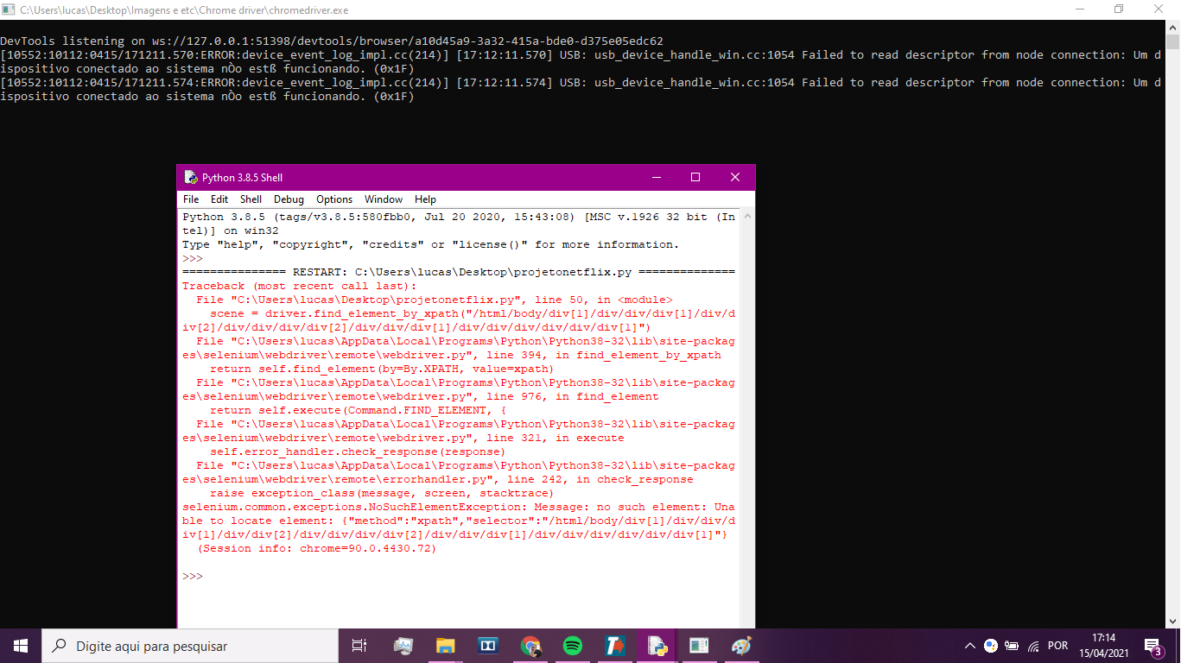Click 'return self.execute(Command.FIND_ELEMENT, {' line
This screenshot has height=663, width=1181.
(x=358, y=410)
